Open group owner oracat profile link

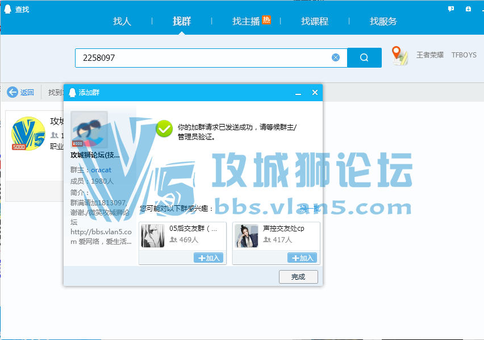coord(101,170)
